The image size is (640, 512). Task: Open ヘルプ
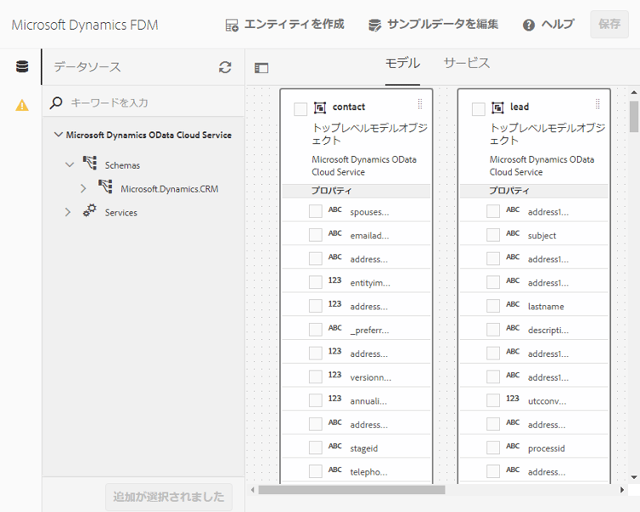(548, 25)
